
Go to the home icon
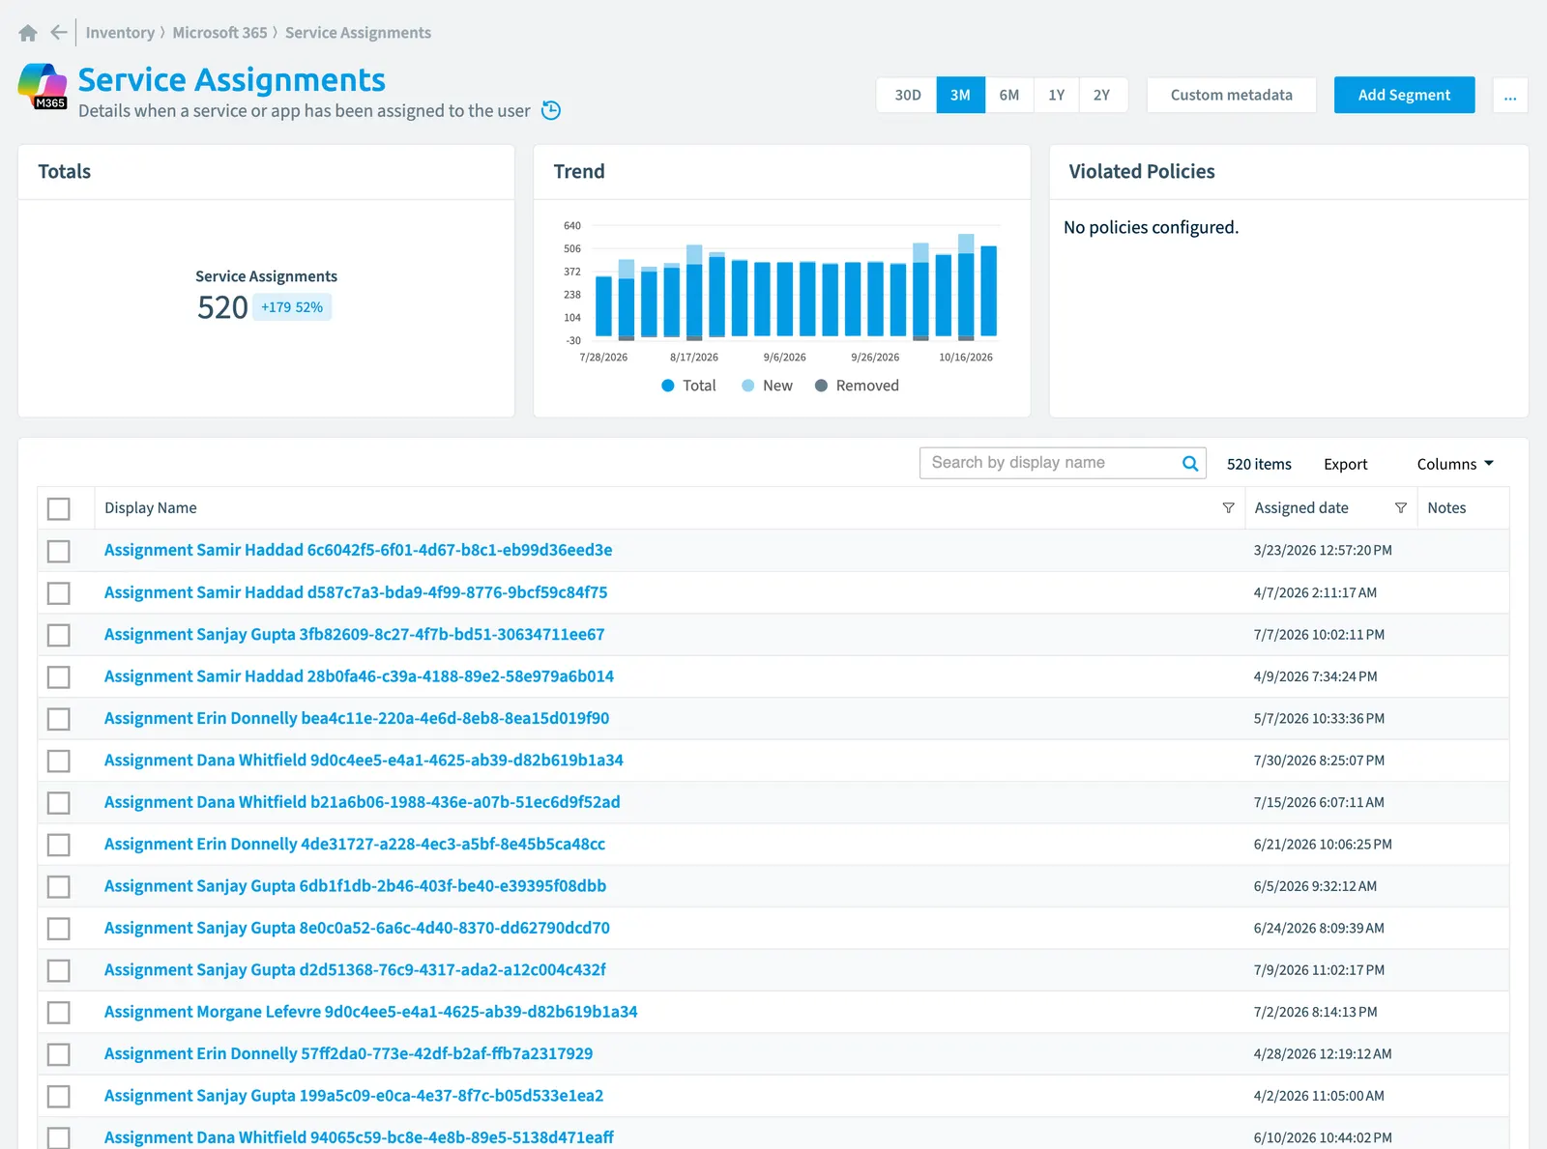[x=28, y=33]
